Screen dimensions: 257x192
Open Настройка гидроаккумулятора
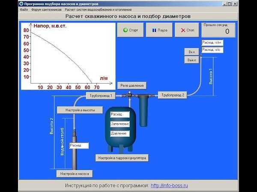coord(122,158)
